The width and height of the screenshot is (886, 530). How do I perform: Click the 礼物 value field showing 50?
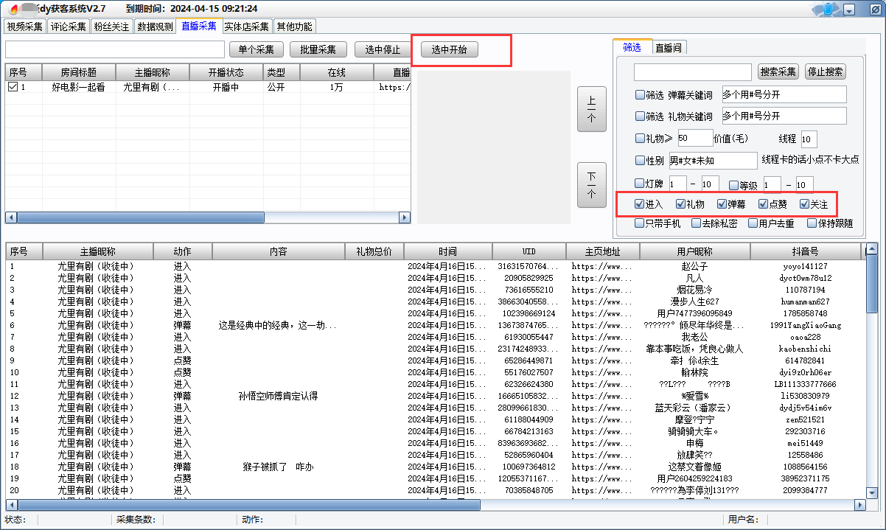694,138
